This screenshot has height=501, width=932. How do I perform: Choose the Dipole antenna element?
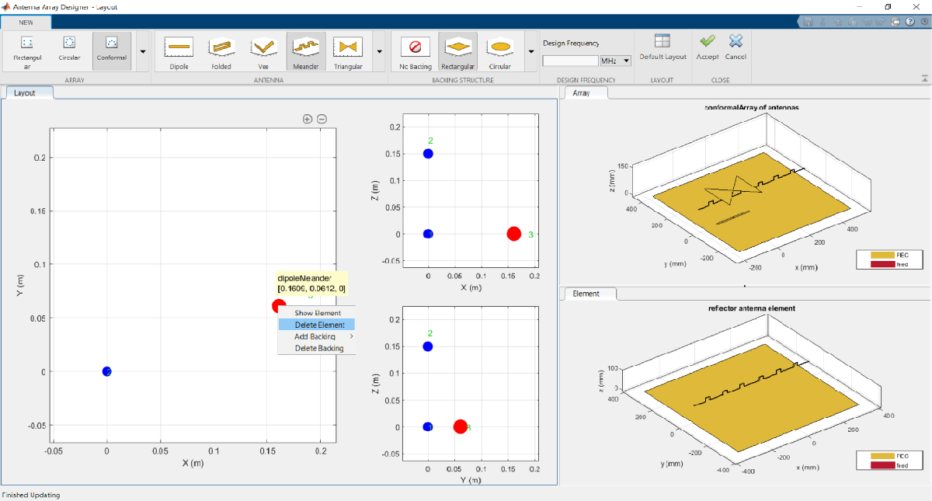(179, 51)
